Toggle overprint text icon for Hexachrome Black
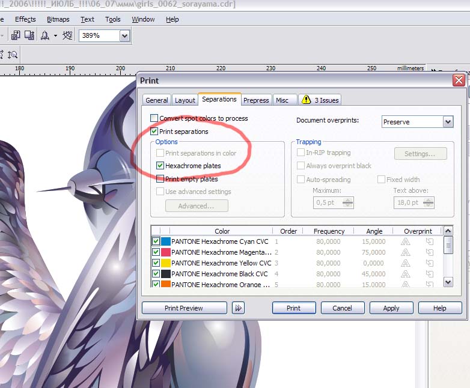This screenshot has width=470, height=388. [x=405, y=273]
